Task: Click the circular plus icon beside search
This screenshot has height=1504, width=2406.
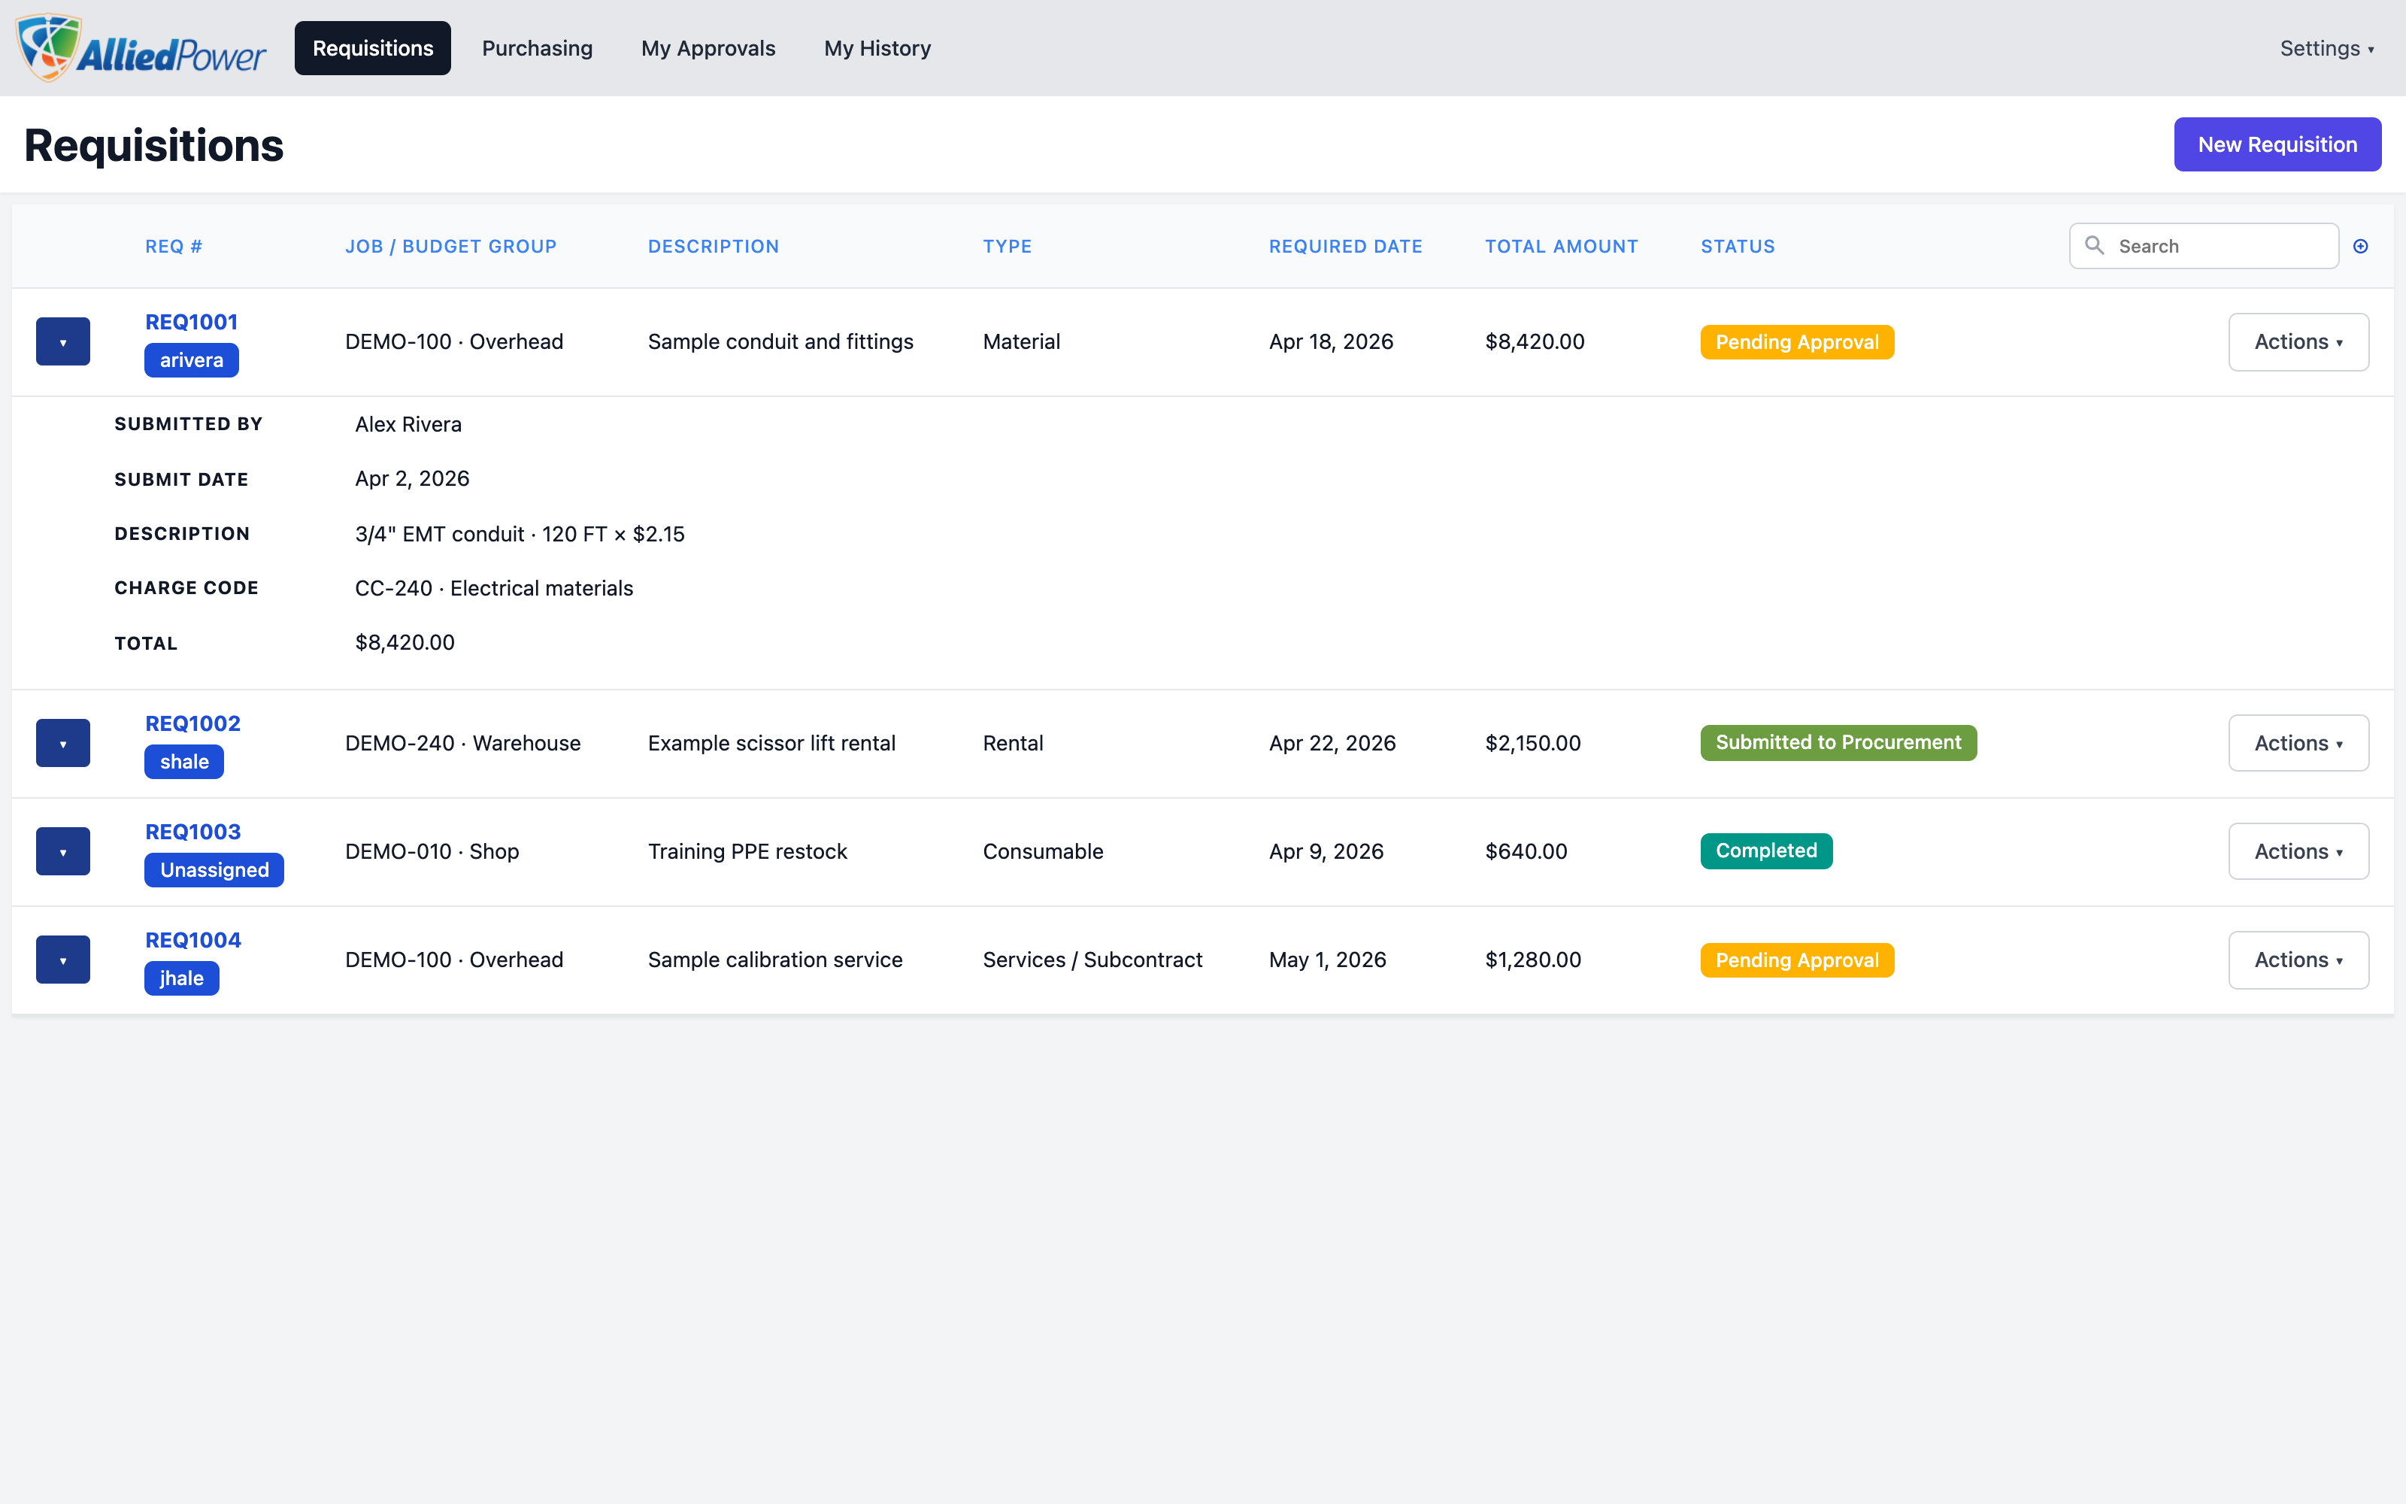Action: (2360, 246)
